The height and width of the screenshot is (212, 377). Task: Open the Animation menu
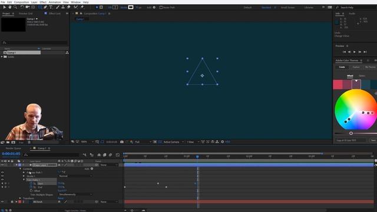tap(55, 2)
